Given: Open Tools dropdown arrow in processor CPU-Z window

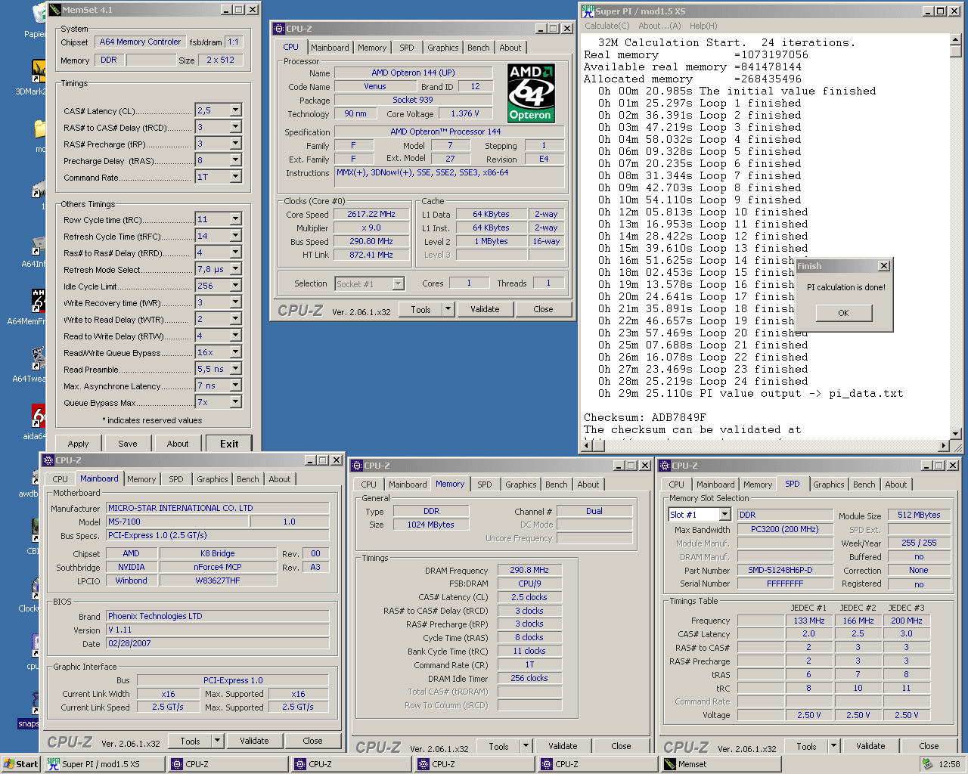Looking at the screenshot, I should click(x=448, y=309).
